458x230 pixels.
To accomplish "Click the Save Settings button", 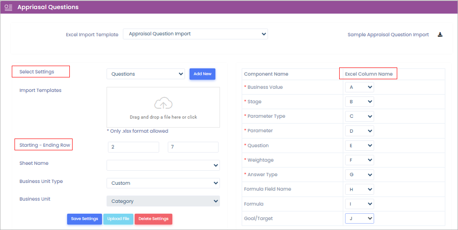I will 84,219.
